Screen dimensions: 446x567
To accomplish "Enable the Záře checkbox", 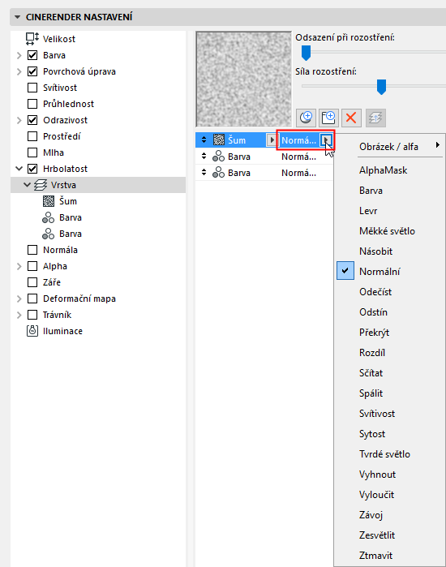I will (32, 282).
